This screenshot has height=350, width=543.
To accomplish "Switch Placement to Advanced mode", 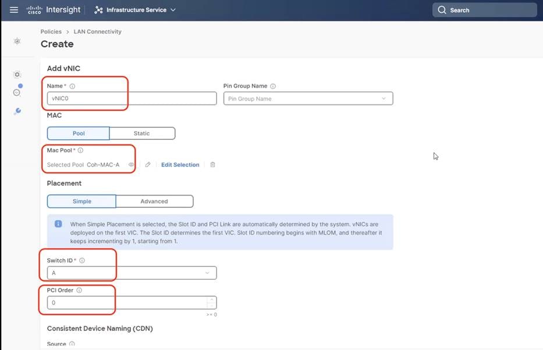I will coord(154,201).
